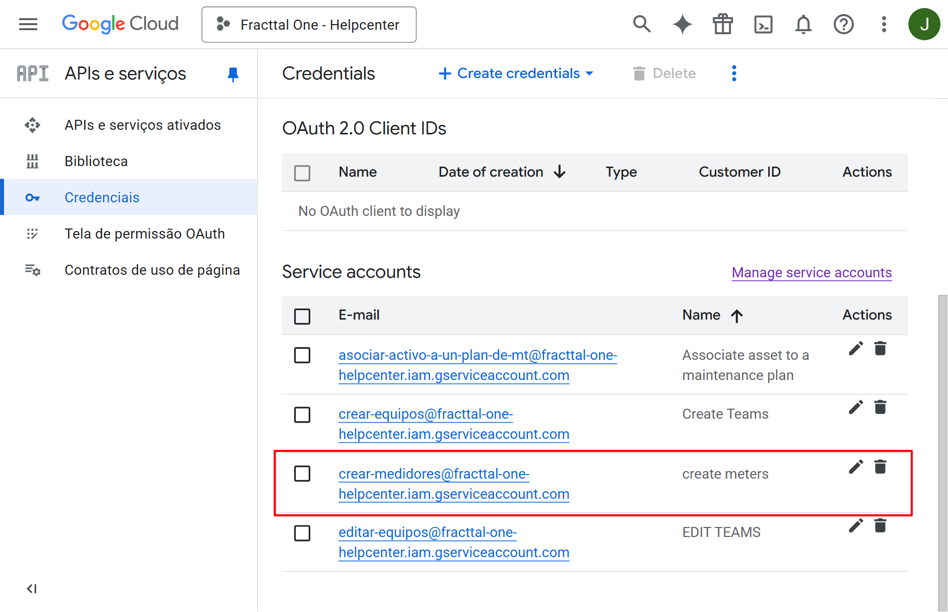
Task: Edit the crear-medidores service account
Action: 855,467
